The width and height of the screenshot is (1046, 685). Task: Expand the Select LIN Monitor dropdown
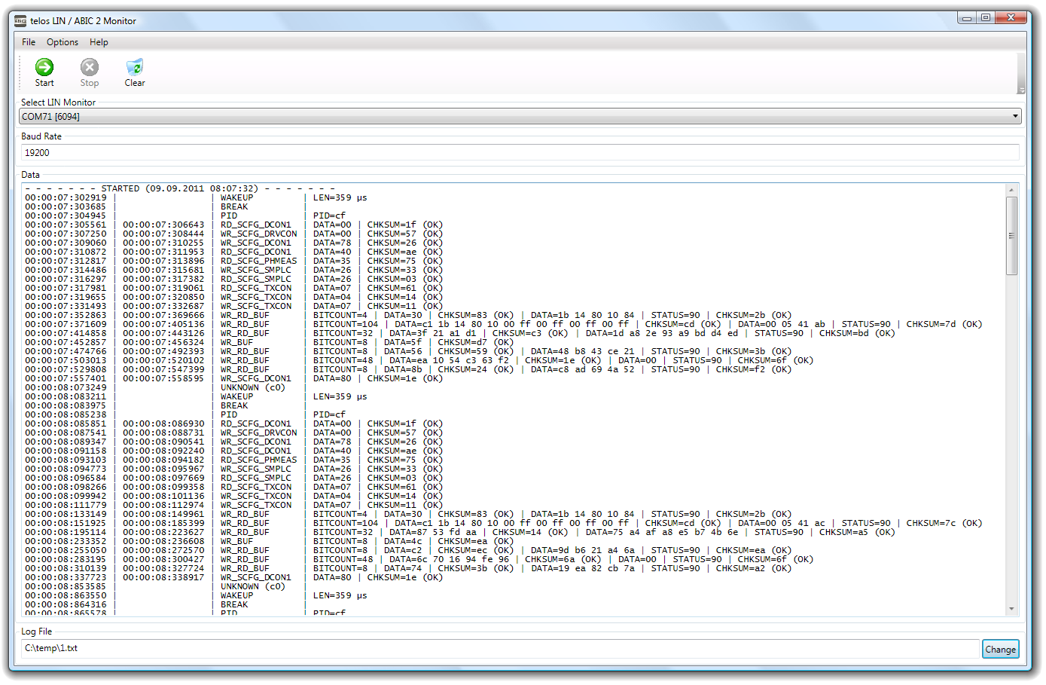tap(1015, 116)
